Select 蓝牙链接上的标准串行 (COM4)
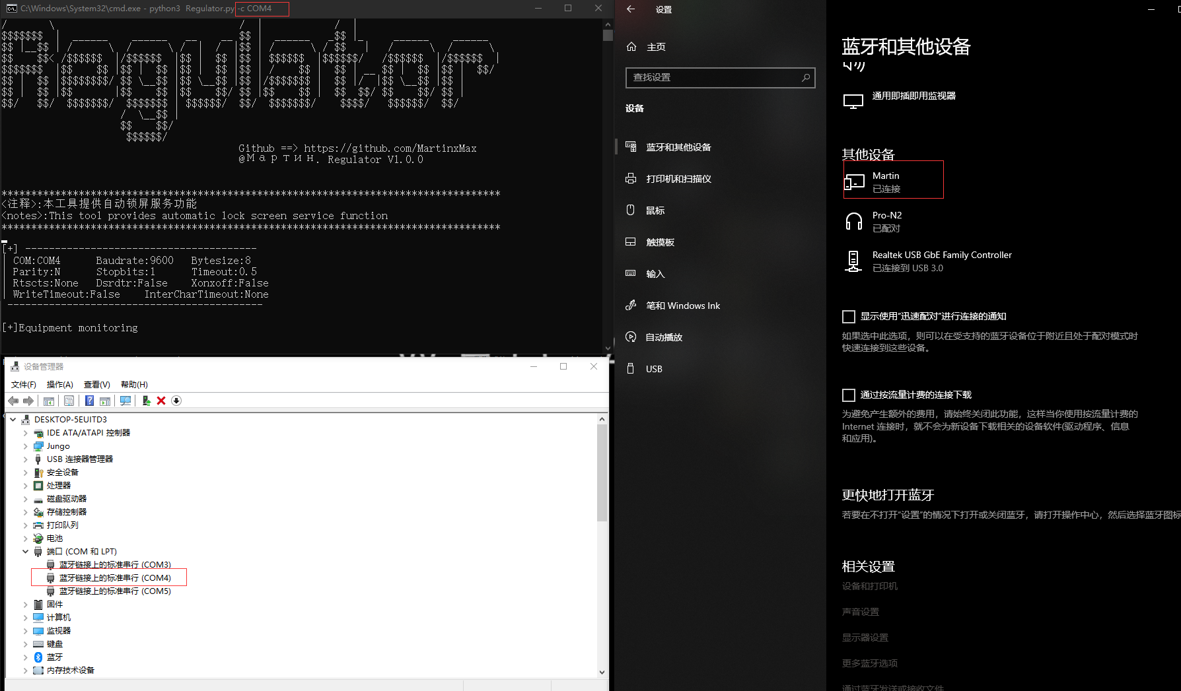This screenshot has width=1181, height=691. (115, 578)
